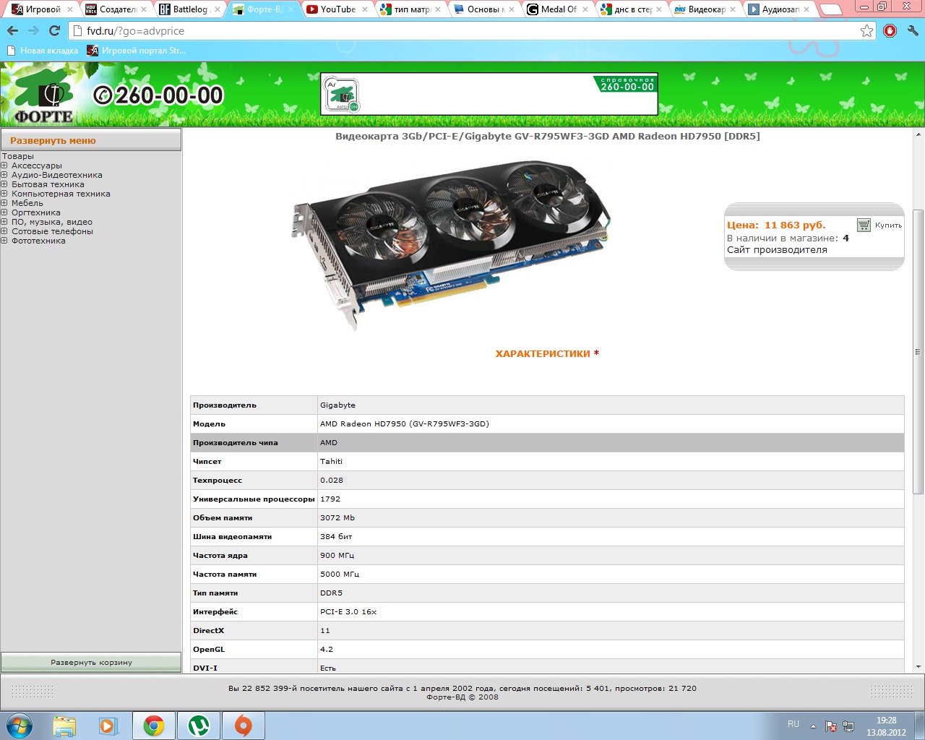The image size is (925, 740).
Task: Click the page vertical scrollbar thumb
Action: (x=918, y=352)
